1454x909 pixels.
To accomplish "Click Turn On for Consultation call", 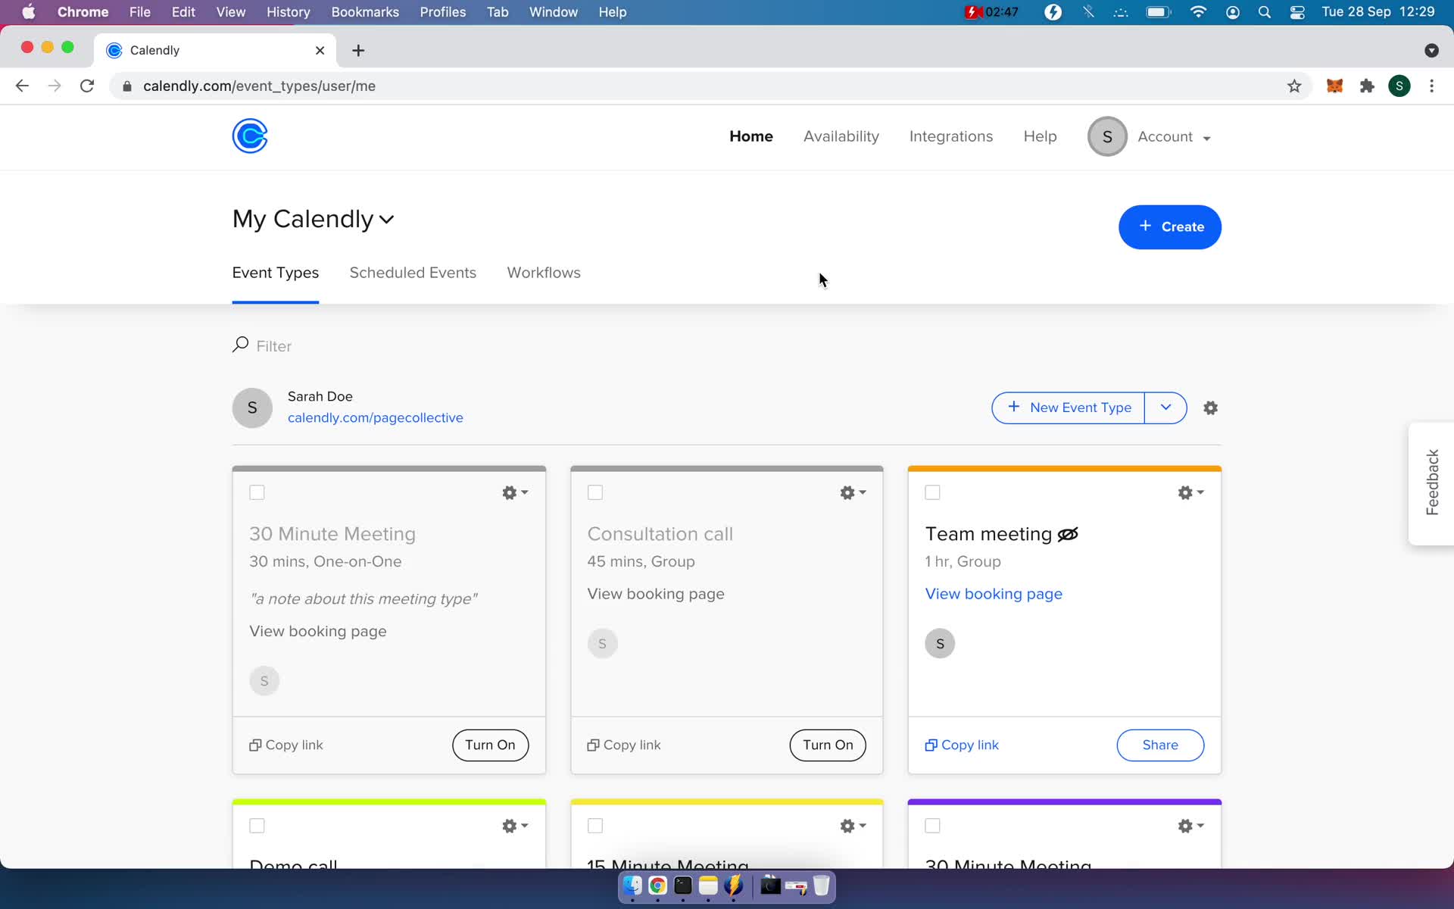I will click(827, 745).
